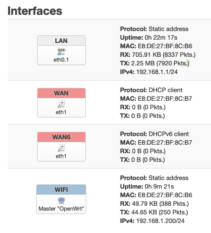Select the red WAN interface header
211x233 pixels.
coord(61,93)
